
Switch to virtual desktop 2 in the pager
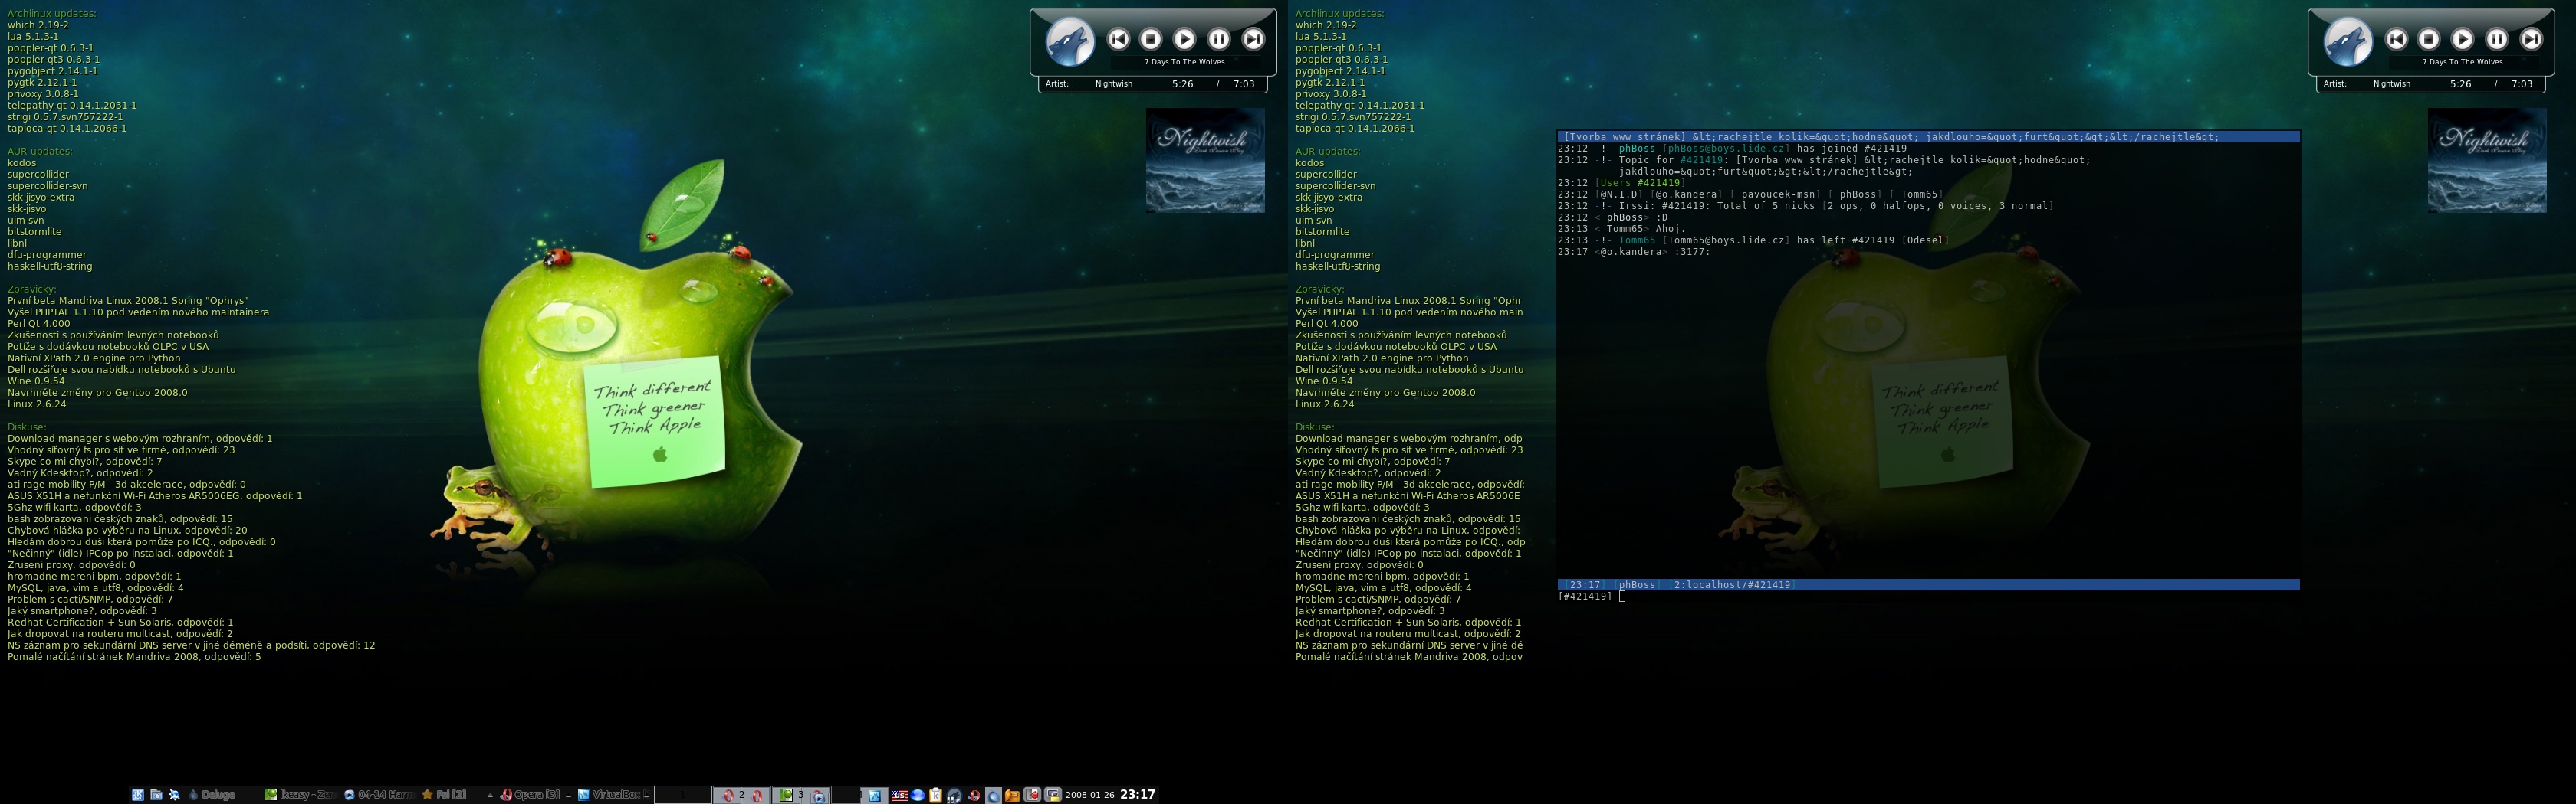(x=742, y=795)
